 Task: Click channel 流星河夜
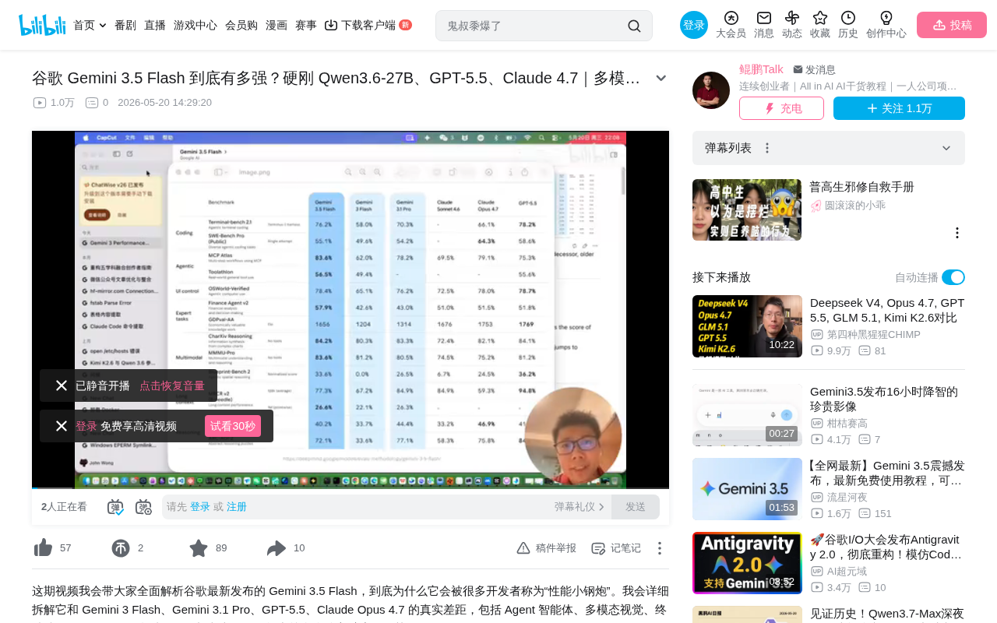847,498
